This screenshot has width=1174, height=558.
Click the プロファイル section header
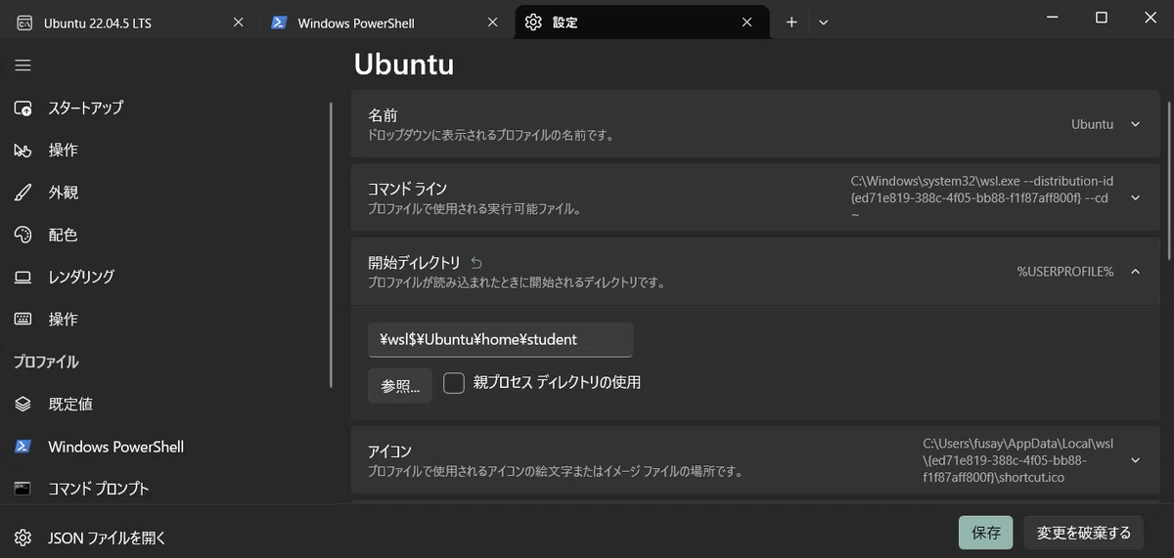[x=46, y=362]
